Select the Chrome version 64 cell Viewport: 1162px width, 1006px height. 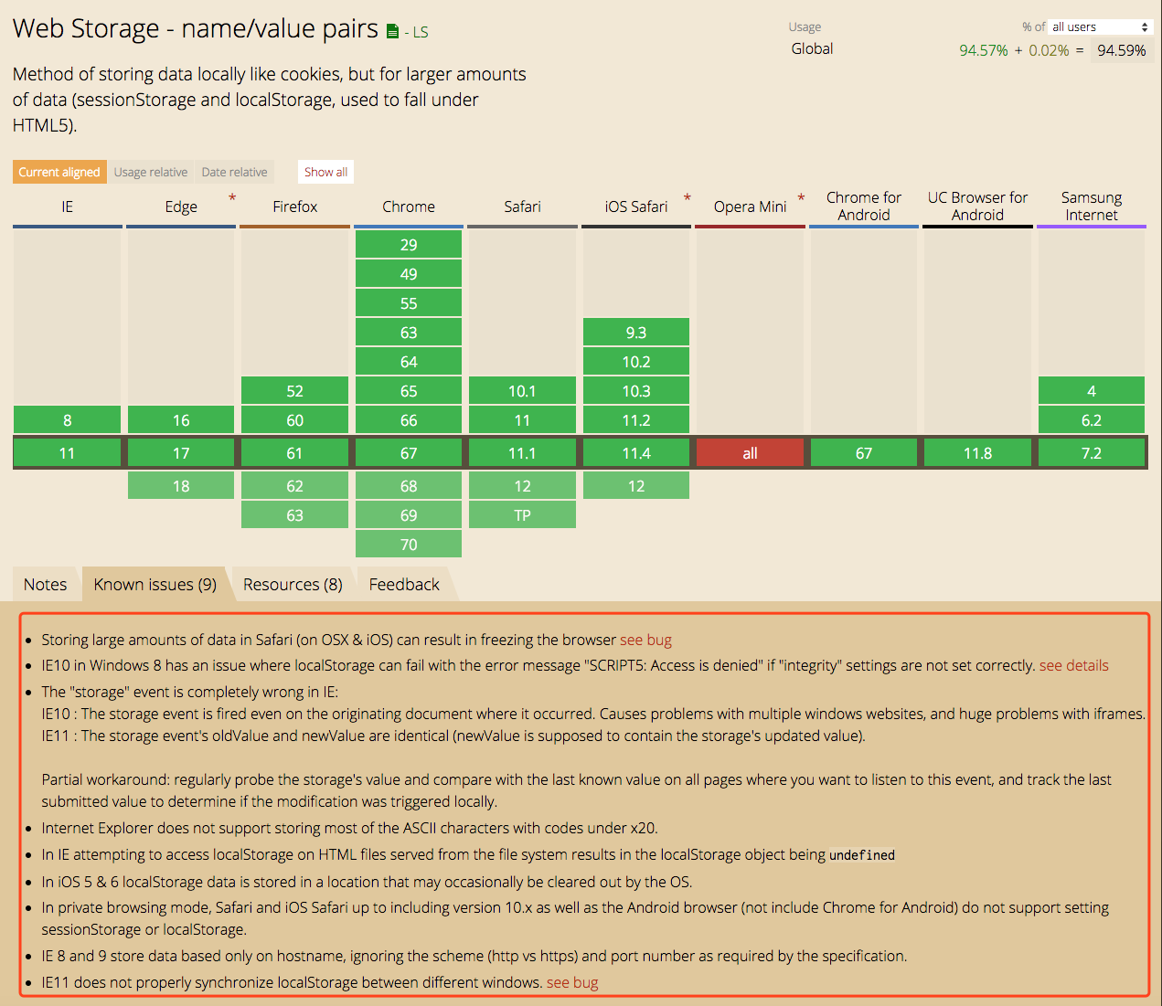point(409,362)
